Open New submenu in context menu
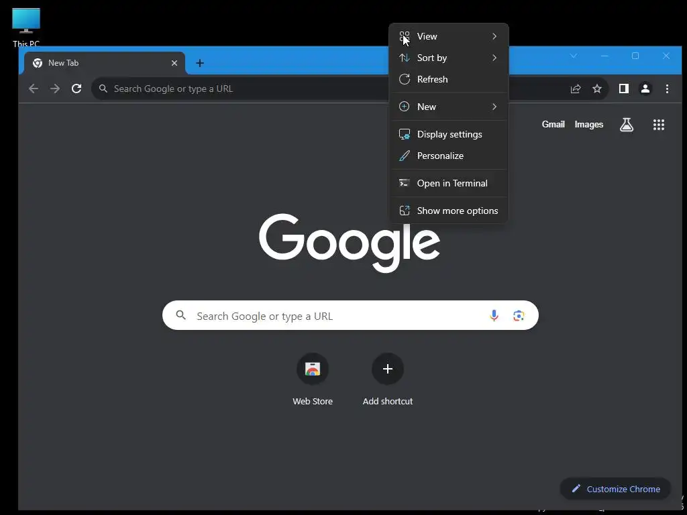Screen dimensions: 687x515 (449, 107)
